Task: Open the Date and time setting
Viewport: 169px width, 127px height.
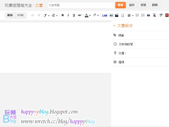Action: pos(140,44)
